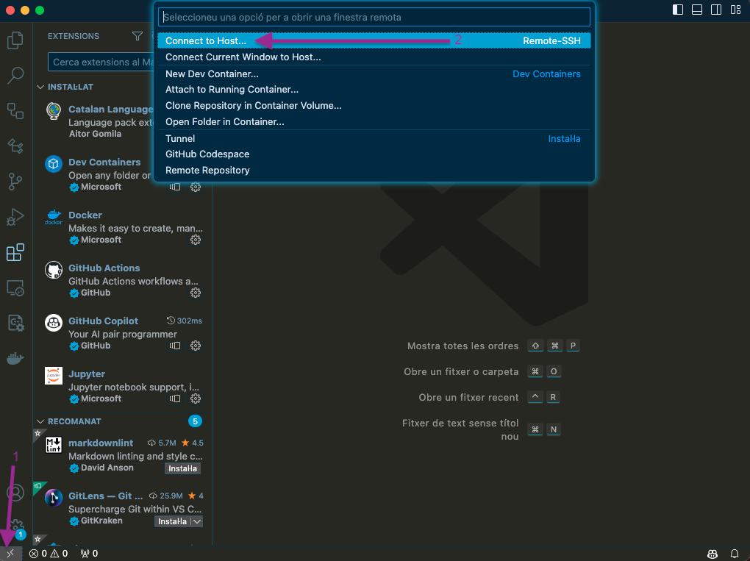Open GitHub Actions extension gear settings
The height and width of the screenshot is (561, 750).
pos(196,293)
